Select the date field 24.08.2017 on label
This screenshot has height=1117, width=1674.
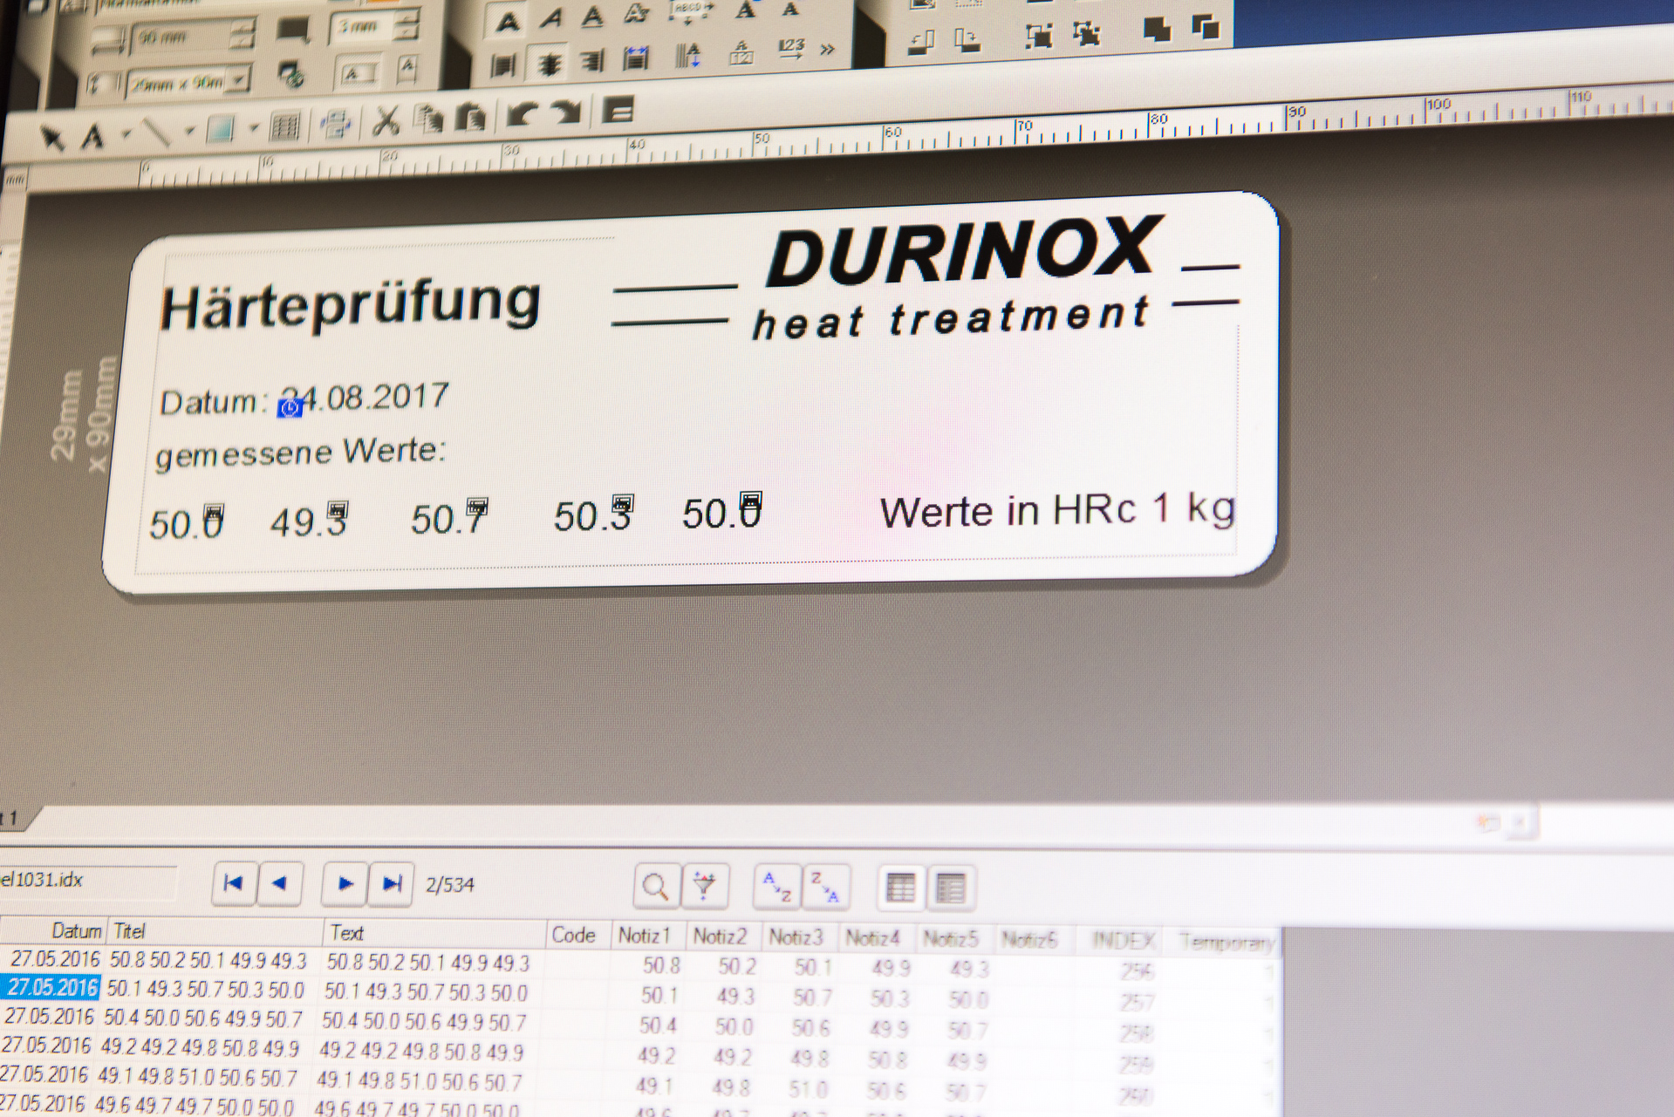click(x=365, y=398)
